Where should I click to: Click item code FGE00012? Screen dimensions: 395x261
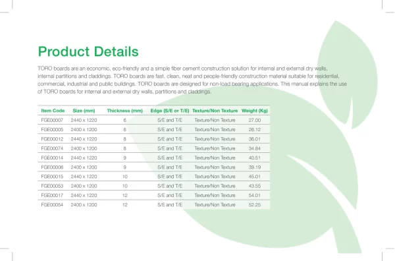pyautogui.click(x=52, y=139)
